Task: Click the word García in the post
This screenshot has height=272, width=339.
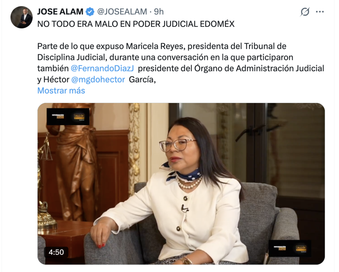Action: pos(142,80)
